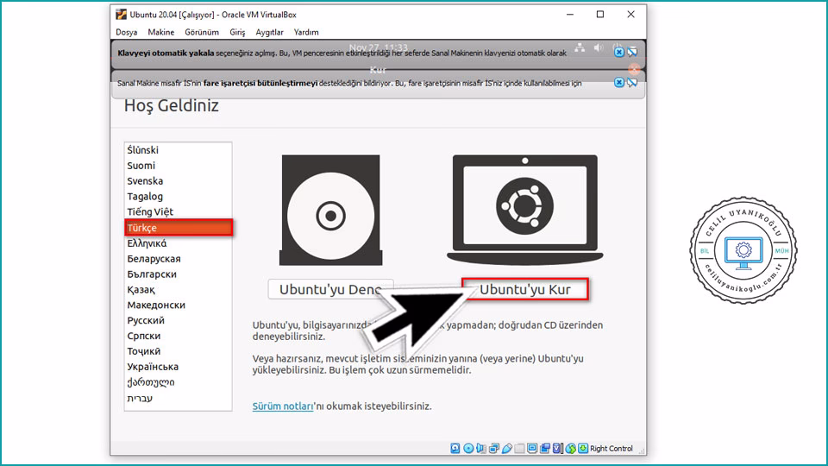
Task: Click the Ubuntu volume indicator icon
Action: (599, 47)
